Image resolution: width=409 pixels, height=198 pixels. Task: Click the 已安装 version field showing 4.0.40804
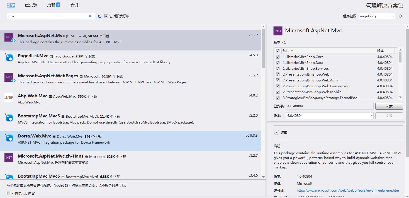pyautogui.click(x=330, y=106)
